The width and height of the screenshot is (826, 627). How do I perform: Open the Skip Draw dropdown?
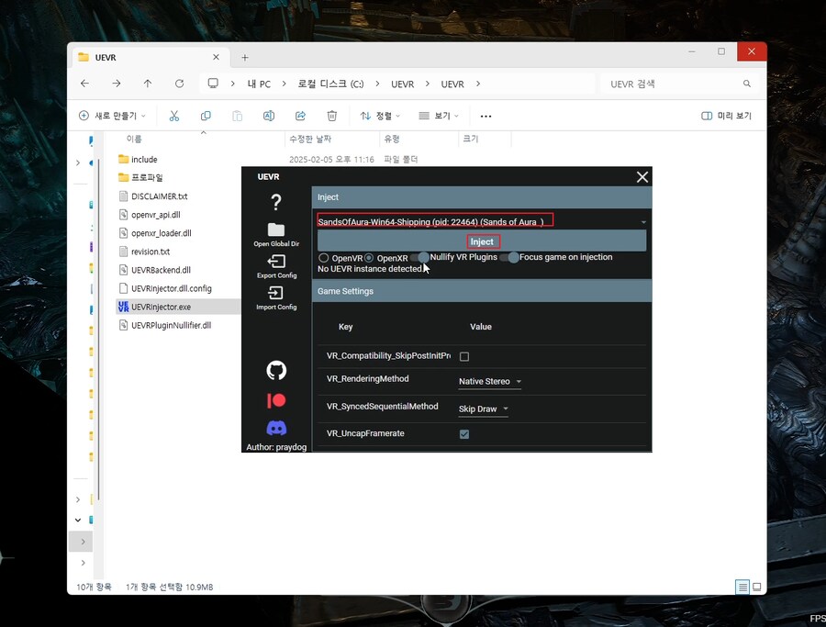pyautogui.click(x=483, y=409)
